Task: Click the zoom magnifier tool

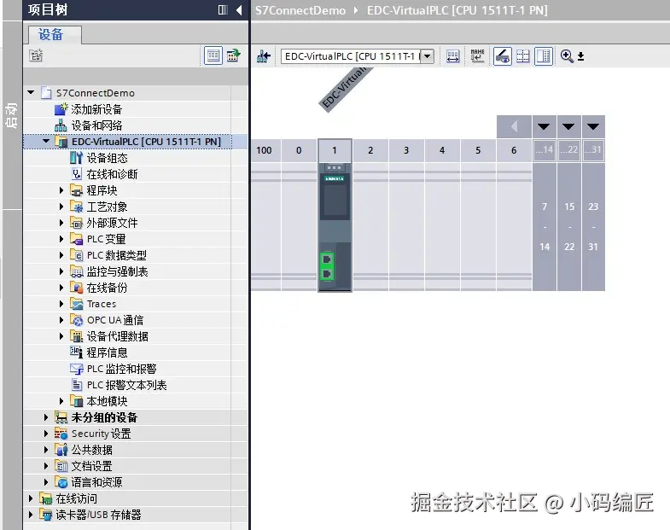Action: point(567,56)
